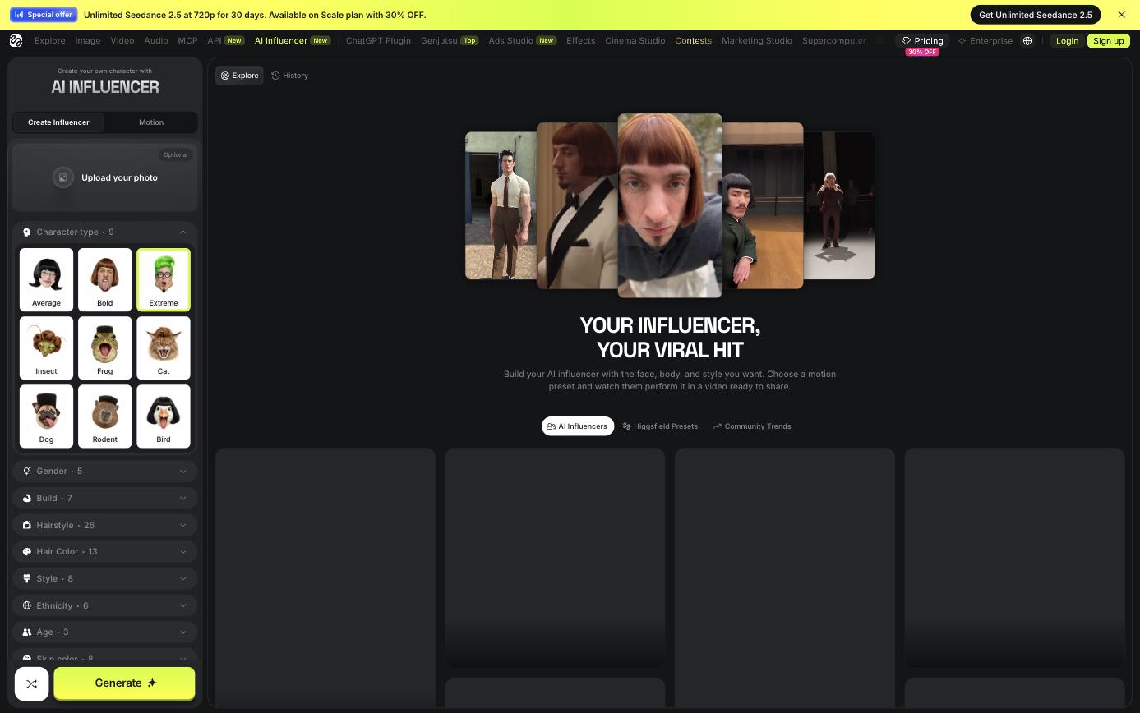Pick the Insect character type
The width and height of the screenshot is (1140, 713).
(46, 347)
